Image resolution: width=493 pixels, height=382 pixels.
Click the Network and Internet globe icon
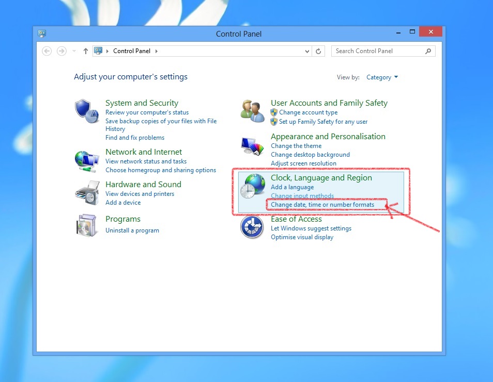pos(87,160)
